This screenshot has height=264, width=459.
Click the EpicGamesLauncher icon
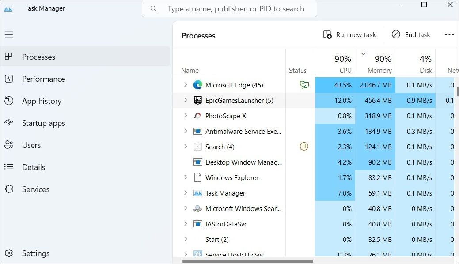click(197, 101)
